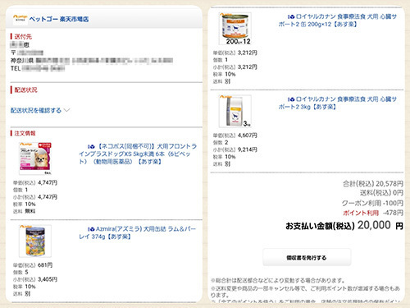Screen dimensions: 410x308
Task: Click the camera icon beside the Frontline product link
Action: [91, 146]
